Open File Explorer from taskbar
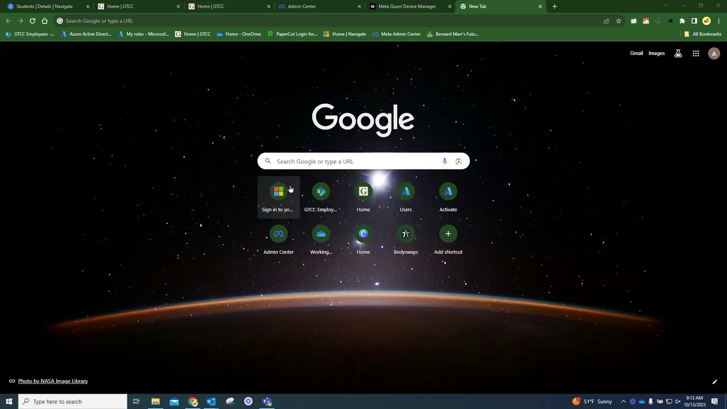The height and width of the screenshot is (409, 727). click(155, 402)
